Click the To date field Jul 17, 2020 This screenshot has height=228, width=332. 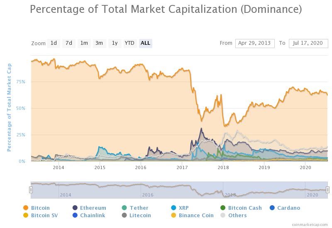pos(308,44)
